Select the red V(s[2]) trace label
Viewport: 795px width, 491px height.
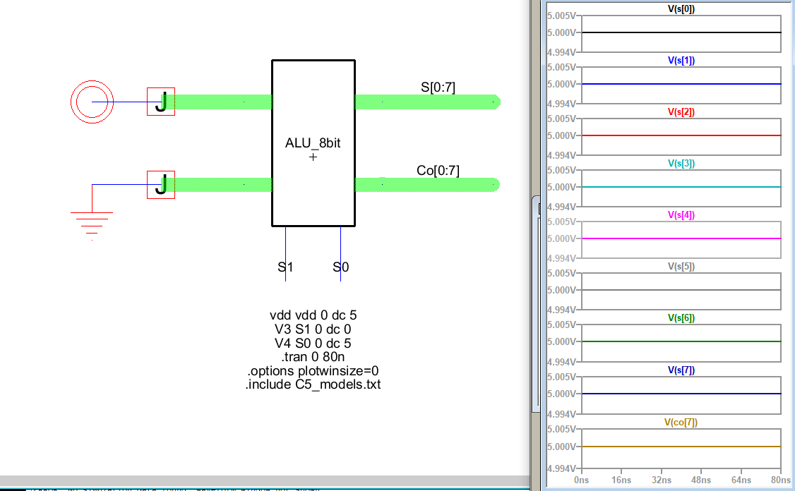coord(681,112)
